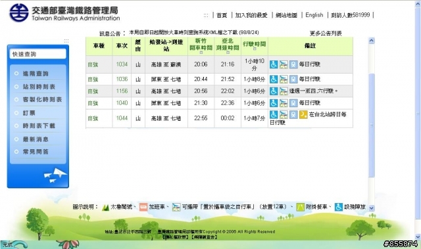Go to 首頁 in the top navigation
421x249 pixels.
[222, 15]
